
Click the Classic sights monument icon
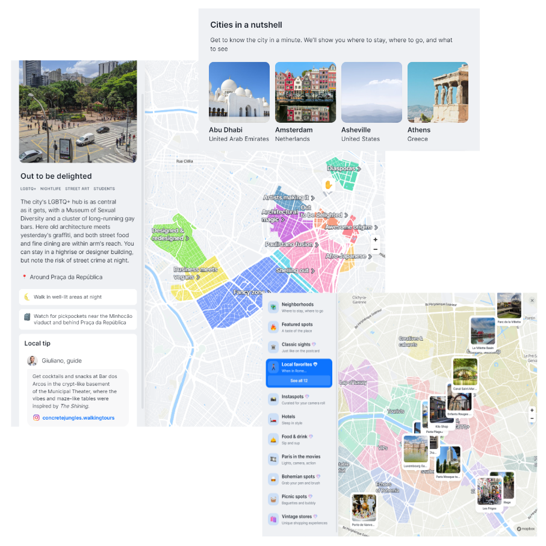point(273,347)
